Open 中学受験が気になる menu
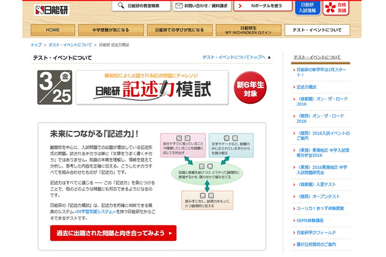 [111, 30]
